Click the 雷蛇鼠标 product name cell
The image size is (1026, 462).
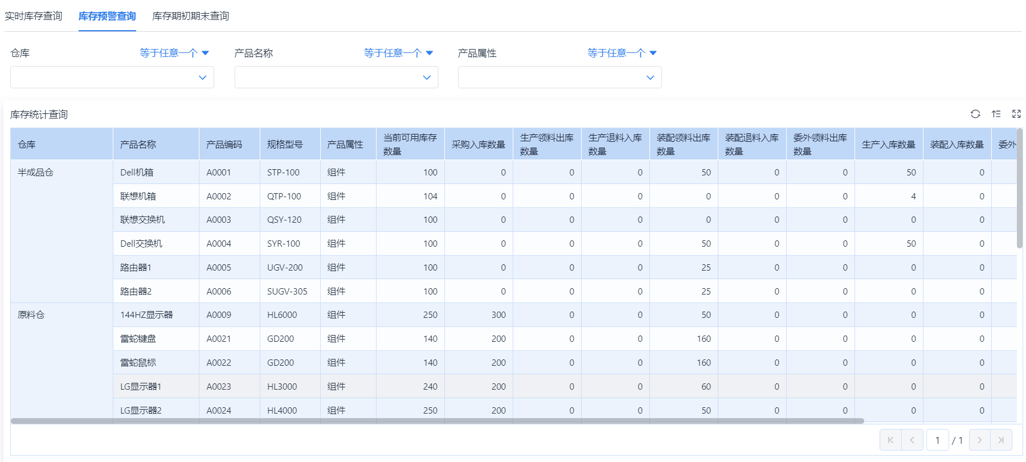(x=156, y=362)
